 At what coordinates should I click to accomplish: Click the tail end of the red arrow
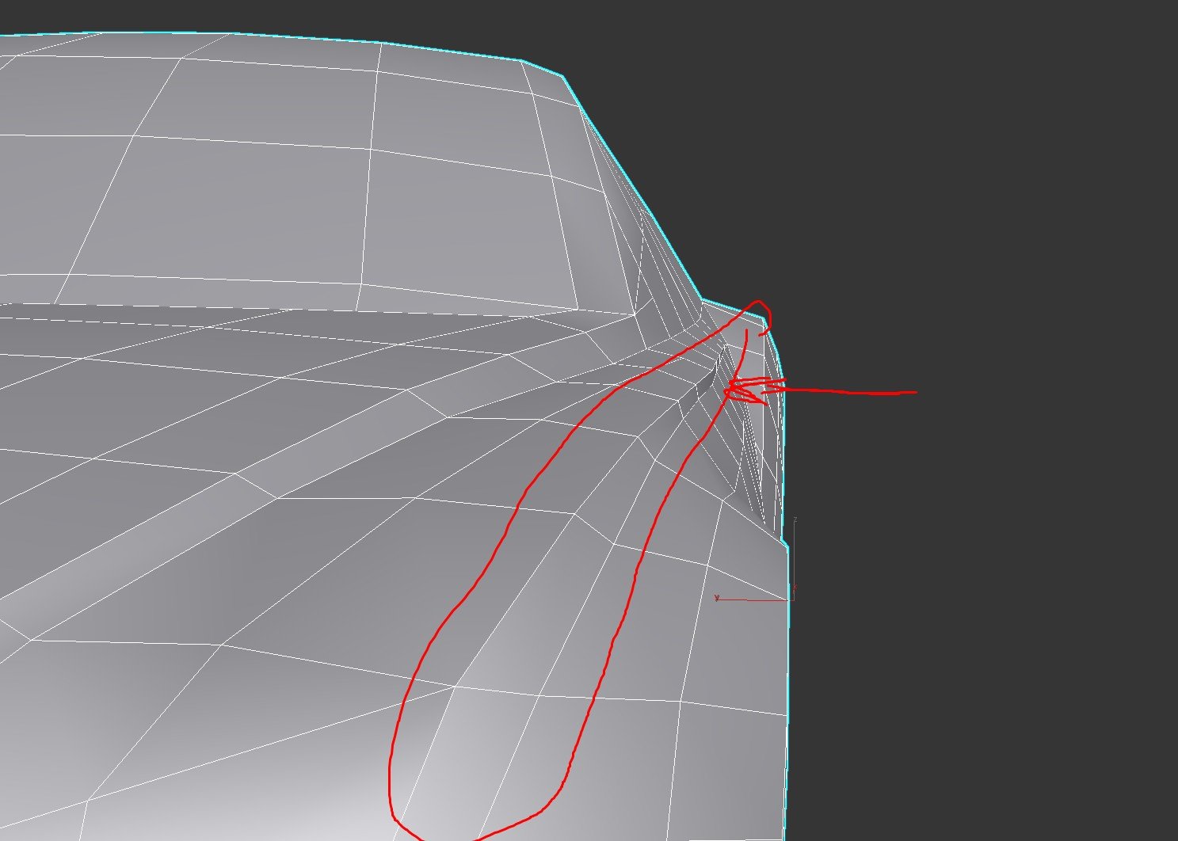pyautogui.click(x=914, y=392)
